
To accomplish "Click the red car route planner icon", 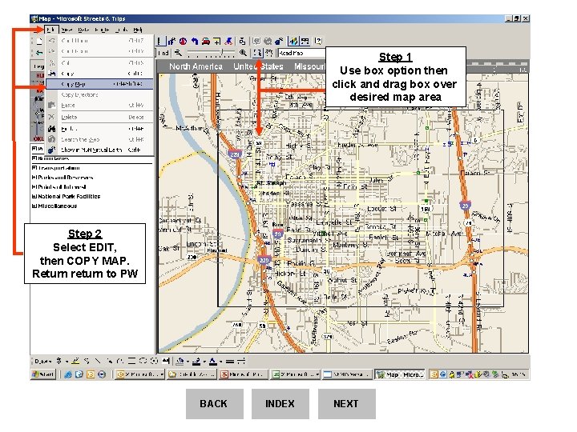I will [x=206, y=41].
